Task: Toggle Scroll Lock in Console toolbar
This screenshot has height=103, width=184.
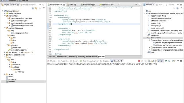Action: (x=153, y=61)
